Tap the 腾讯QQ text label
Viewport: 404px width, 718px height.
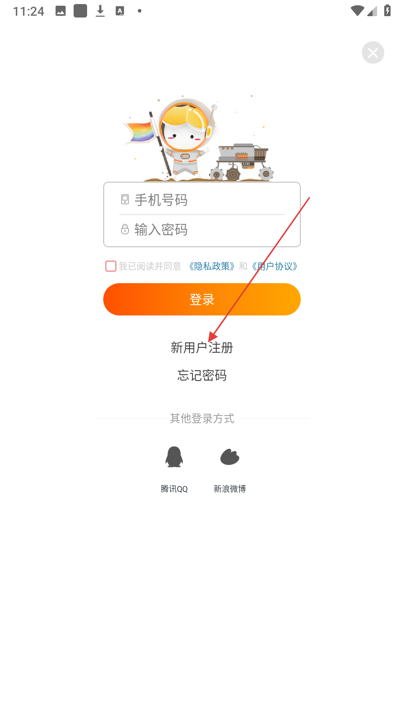click(x=174, y=489)
